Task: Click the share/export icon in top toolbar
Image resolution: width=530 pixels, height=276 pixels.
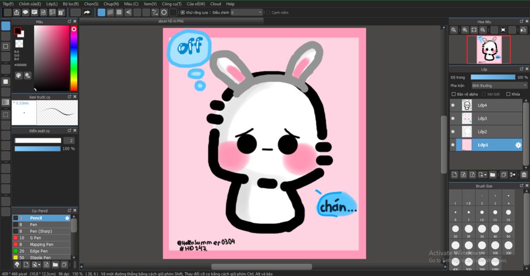Action: (x=17, y=12)
